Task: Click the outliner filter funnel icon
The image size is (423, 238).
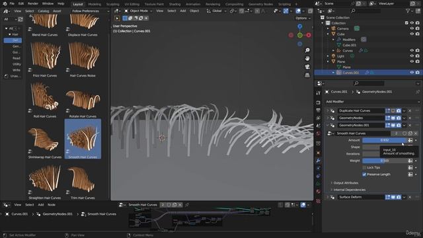Action: (x=408, y=11)
